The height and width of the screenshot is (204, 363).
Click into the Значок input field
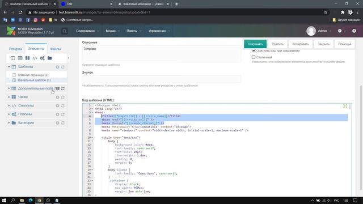[161, 79]
